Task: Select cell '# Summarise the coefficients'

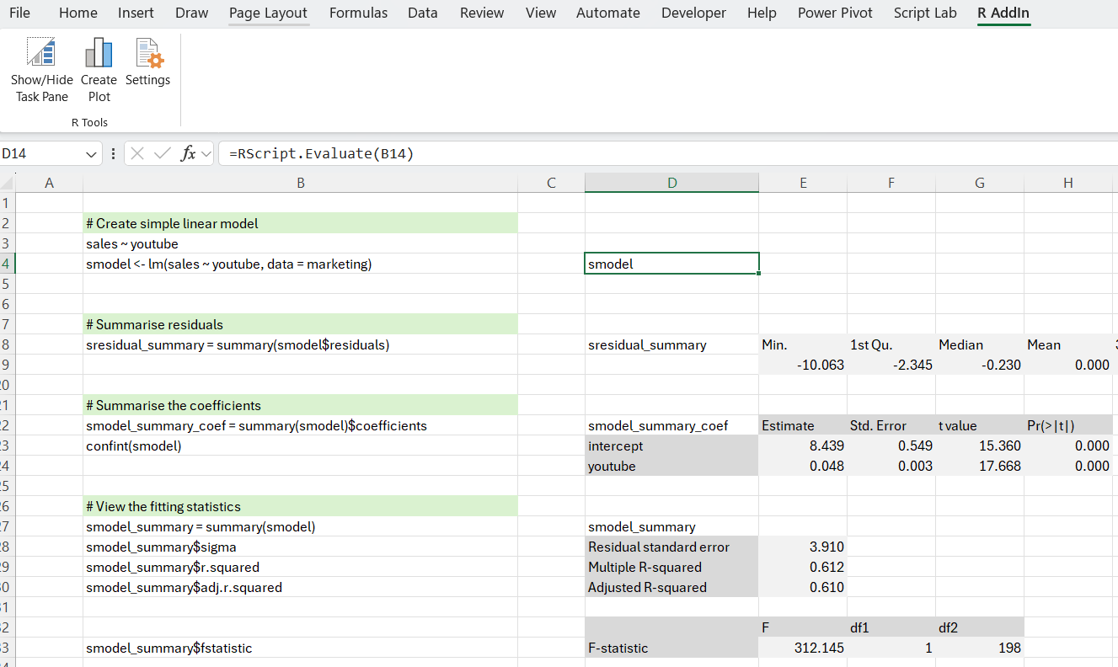Action: point(301,405)
